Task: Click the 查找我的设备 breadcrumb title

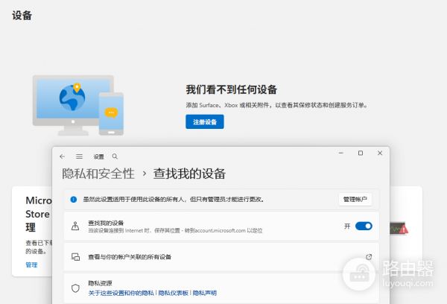Action: pyautogui.click(x=189, y=174)
